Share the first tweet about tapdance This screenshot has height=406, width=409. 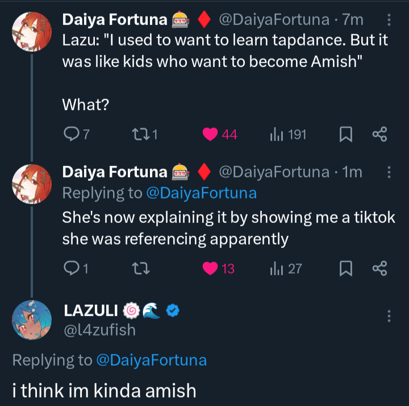(x=379, y=134)
